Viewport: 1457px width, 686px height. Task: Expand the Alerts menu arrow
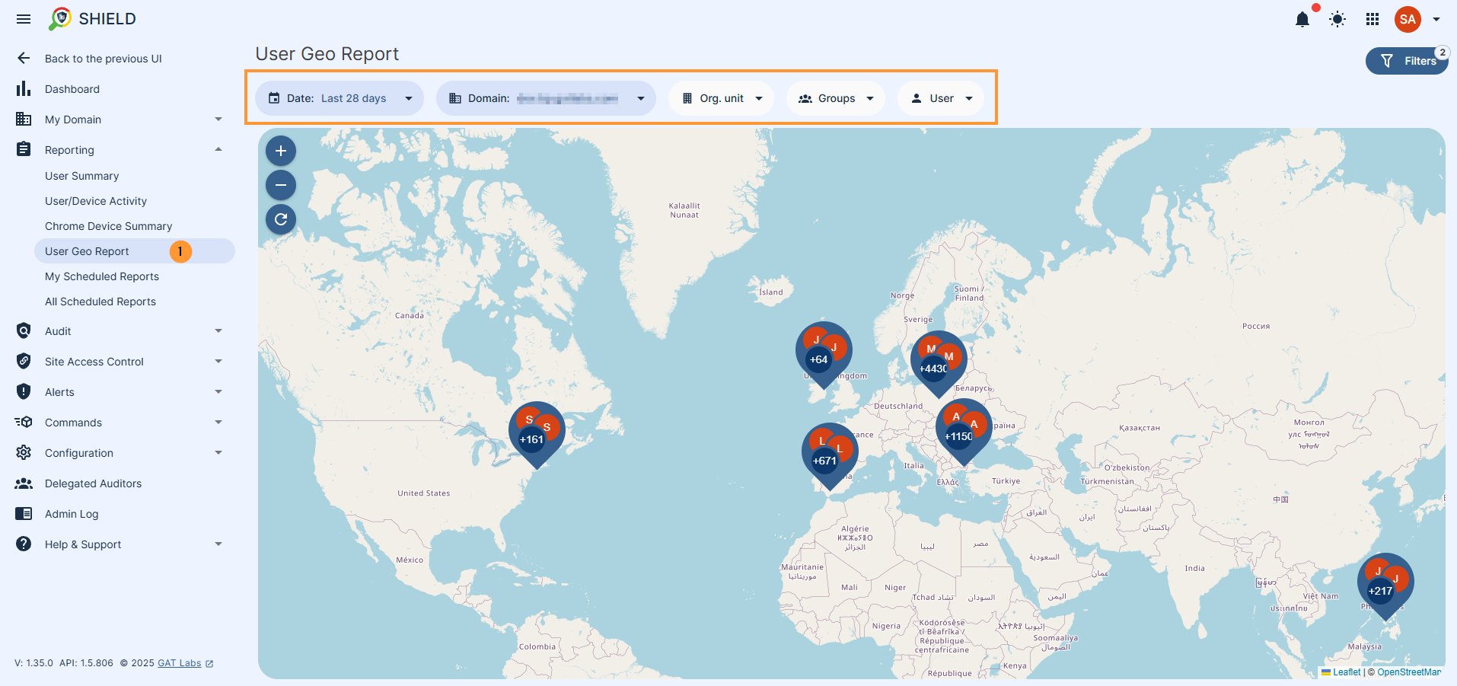pyautogui.click(x=218, y=392)
